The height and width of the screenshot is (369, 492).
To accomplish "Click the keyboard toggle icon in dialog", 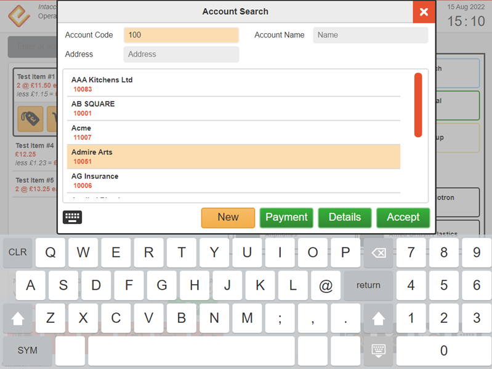I will point(72,217).
